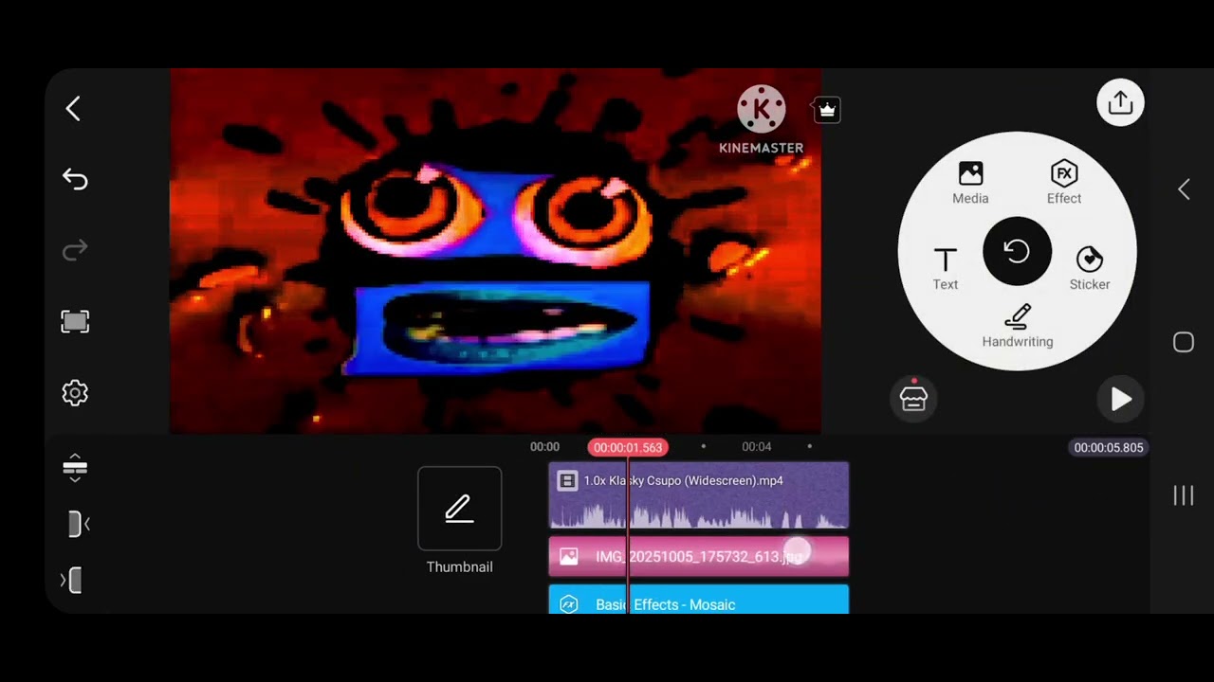Select the Basic Effects Mosaic layer
This screenshot has height=682, width=1214.
pyautogui.click(x=699, y=601)
